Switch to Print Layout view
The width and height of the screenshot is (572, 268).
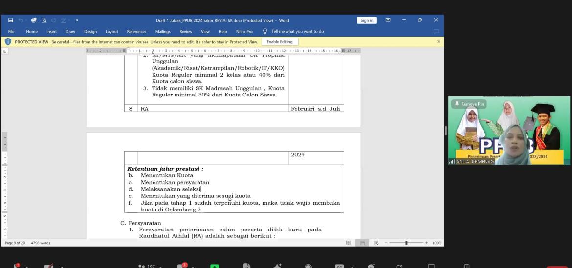(362, 243)
